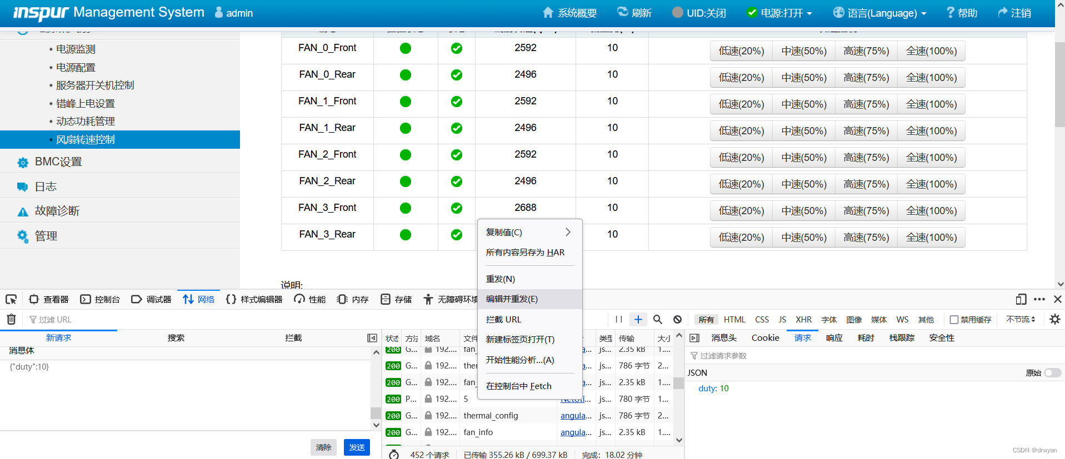The height and width of the screenshot is (459, 1065).
Task: Open the Cookie details tab
Action: (x=765, y=338)
